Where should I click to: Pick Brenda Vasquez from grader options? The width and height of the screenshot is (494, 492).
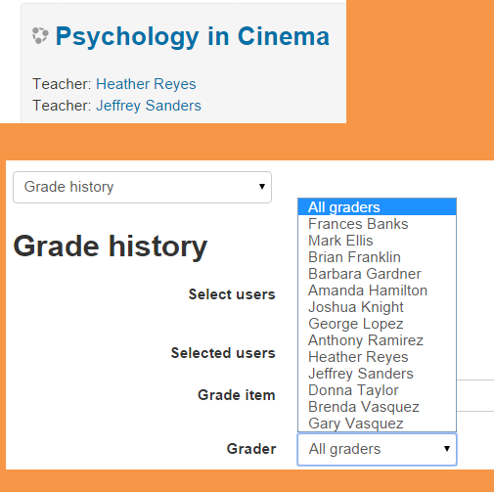coord(377,407)
